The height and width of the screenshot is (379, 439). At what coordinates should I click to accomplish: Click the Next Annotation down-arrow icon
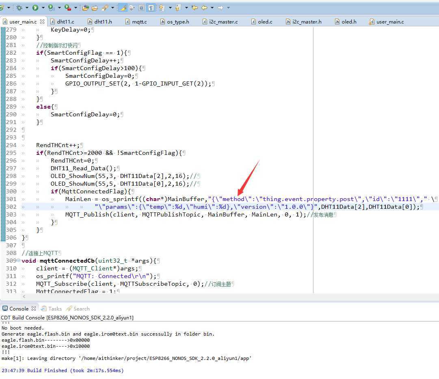[162, 8]
